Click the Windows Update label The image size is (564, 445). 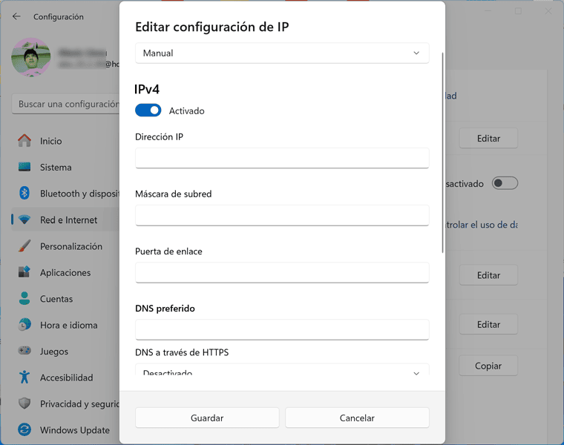click(75, 430)
